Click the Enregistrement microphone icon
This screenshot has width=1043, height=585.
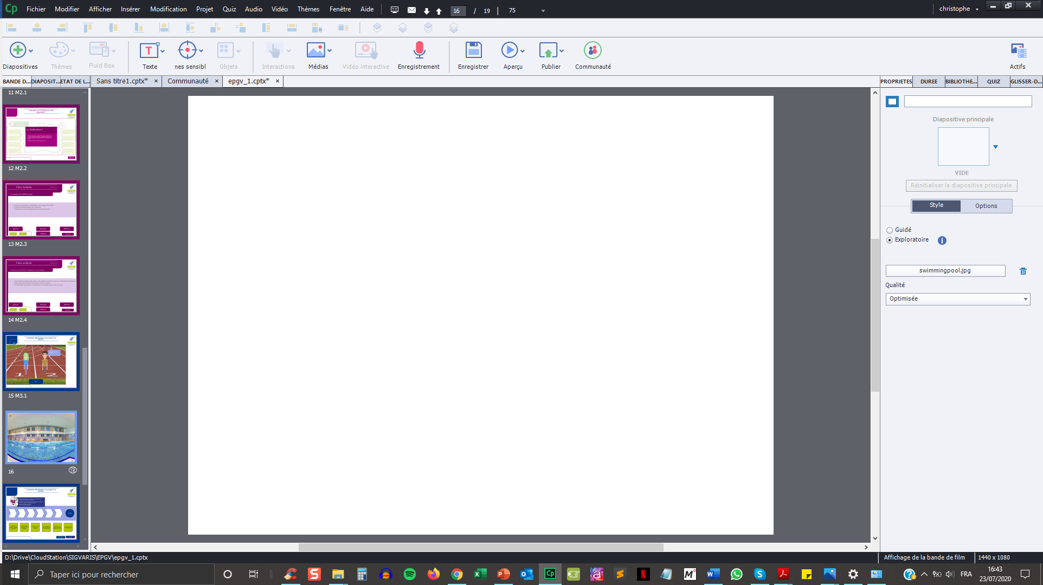click(419, 50)
